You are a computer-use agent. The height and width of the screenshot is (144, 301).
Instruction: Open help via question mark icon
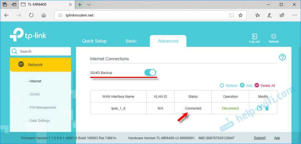click(x=282, y=57)
